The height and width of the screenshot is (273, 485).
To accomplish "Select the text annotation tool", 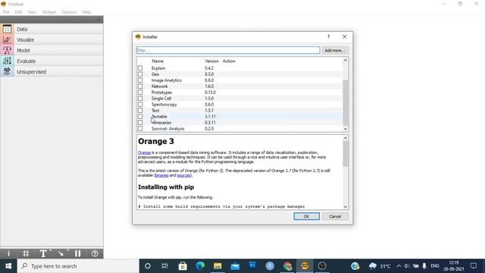I will click(x=43, y=253).
